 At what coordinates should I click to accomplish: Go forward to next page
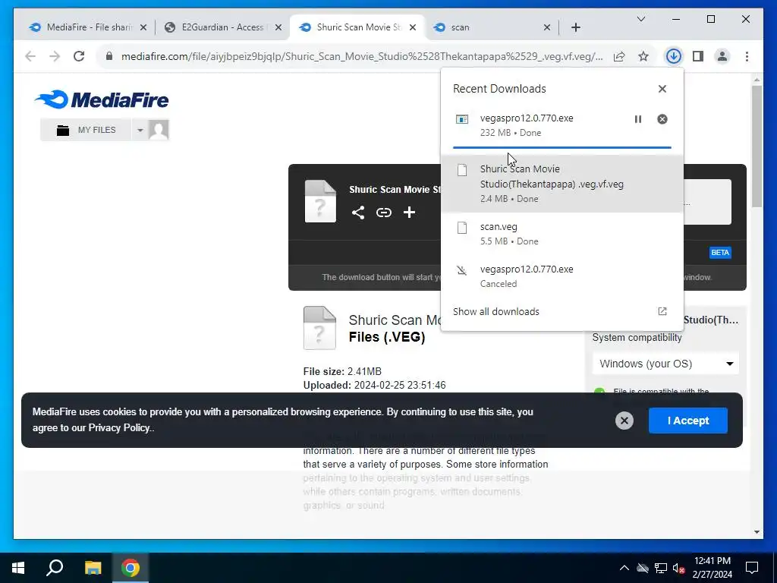click(55, 56)
